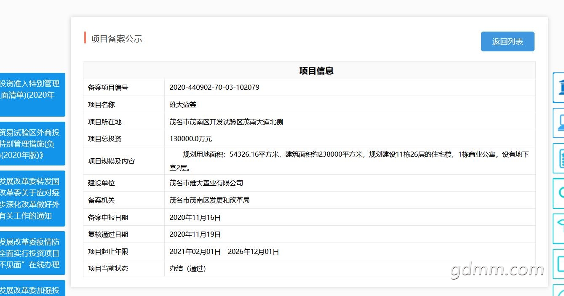Open the laptop icon in right sidebar

pos(559,123)
